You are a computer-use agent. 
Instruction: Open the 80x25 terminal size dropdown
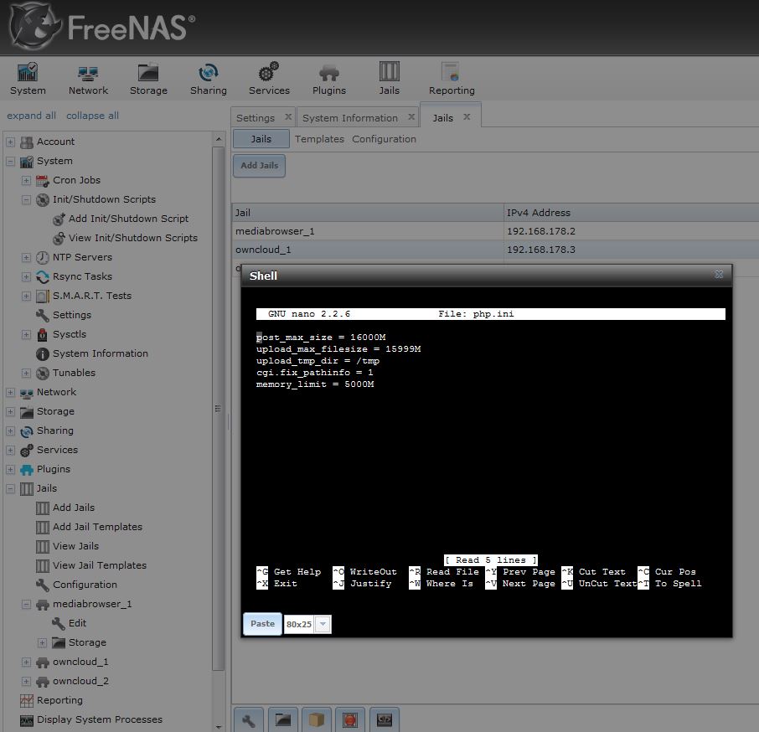tap(323, 624)
